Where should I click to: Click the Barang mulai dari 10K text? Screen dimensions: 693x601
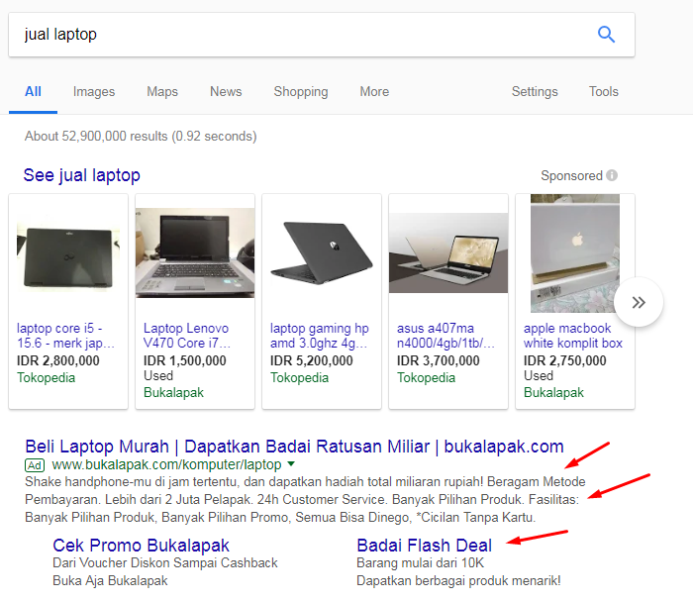click(x=421, y=563)
